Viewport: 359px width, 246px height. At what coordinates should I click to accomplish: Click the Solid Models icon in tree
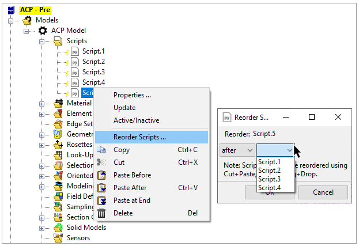coord(58,228)
